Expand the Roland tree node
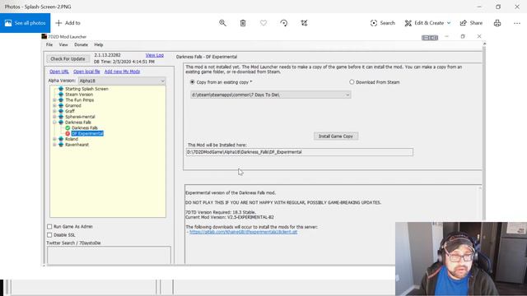 click(x=54, y=139)
